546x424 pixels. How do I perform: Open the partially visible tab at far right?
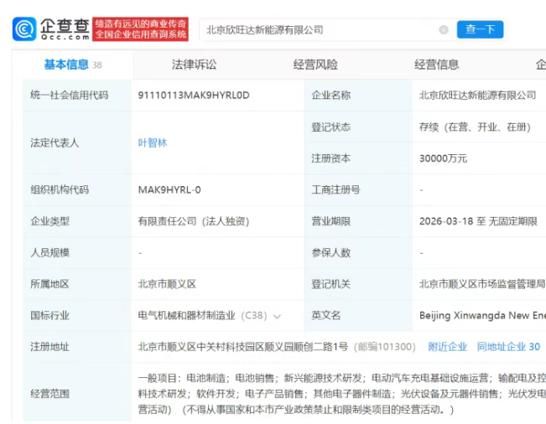click(x=539, y=65)
